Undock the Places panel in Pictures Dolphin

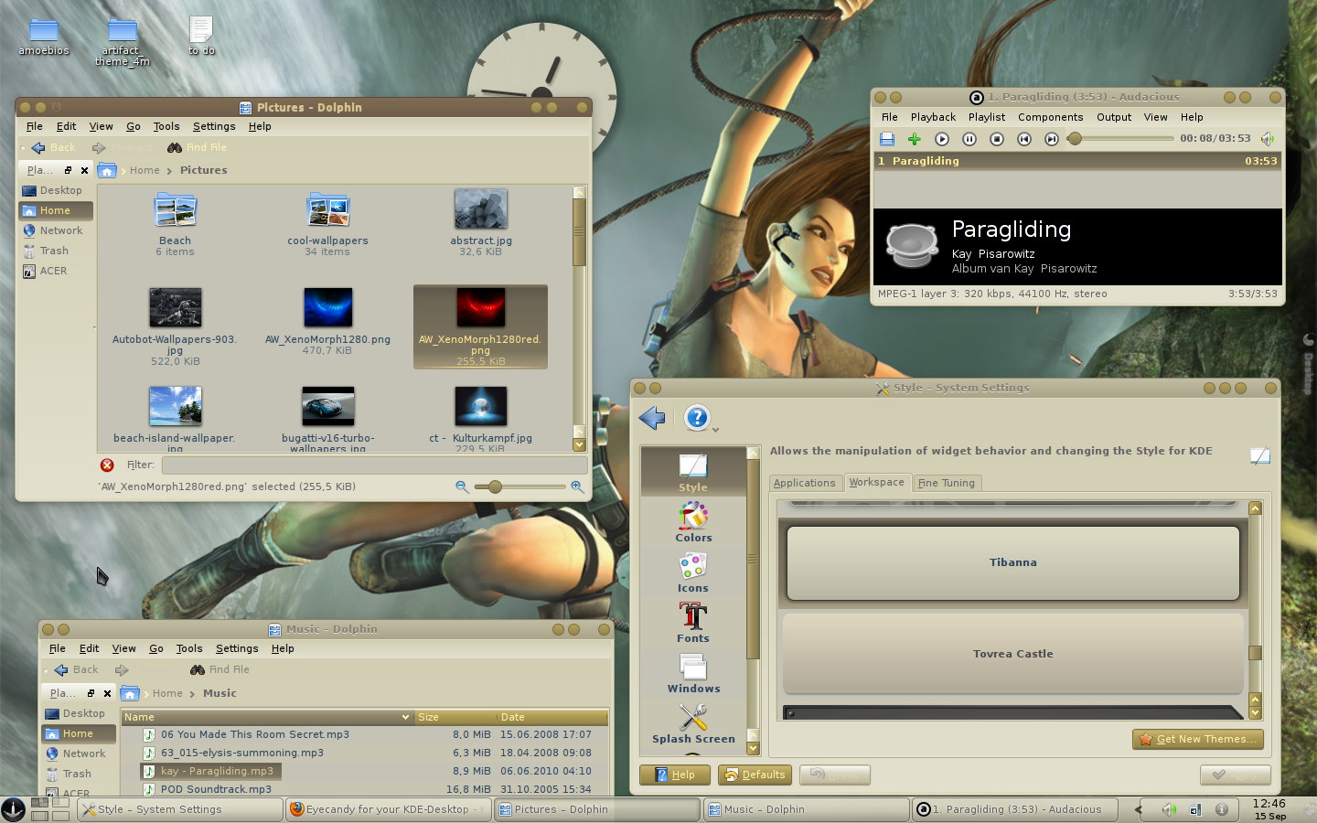[68, 170]
